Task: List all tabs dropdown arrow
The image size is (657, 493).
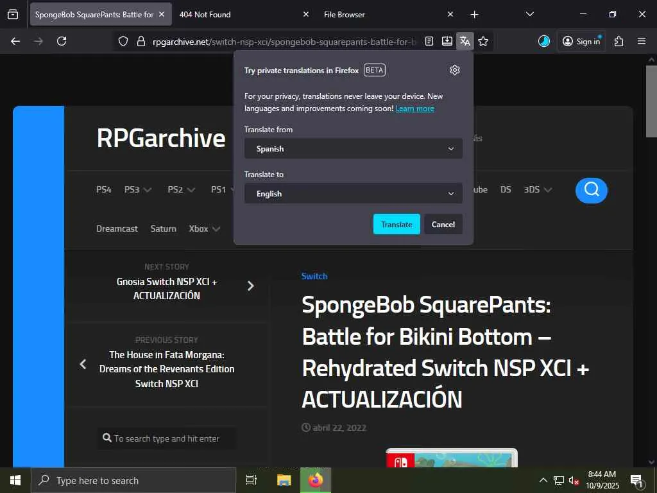Action: (529, 14)
